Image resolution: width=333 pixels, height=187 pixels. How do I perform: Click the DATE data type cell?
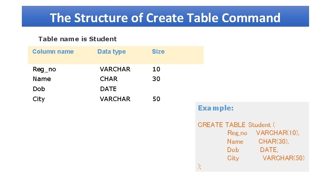tap(108, 89)
